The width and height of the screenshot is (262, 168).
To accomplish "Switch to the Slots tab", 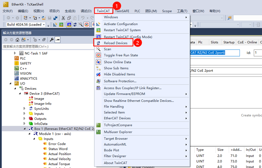I will click(214, 42).
